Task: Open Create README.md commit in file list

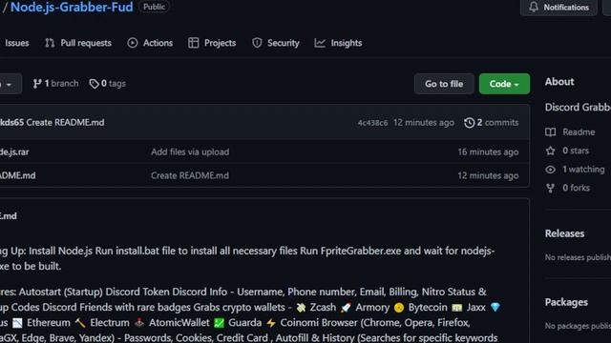Action: tap(190, 175)
